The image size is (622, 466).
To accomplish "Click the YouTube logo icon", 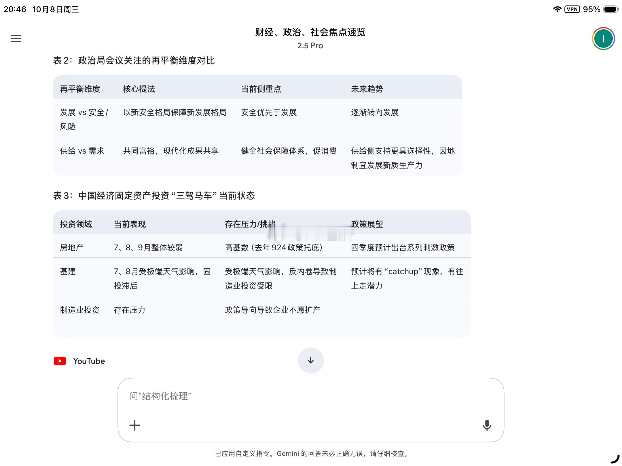I will point(60,361).
